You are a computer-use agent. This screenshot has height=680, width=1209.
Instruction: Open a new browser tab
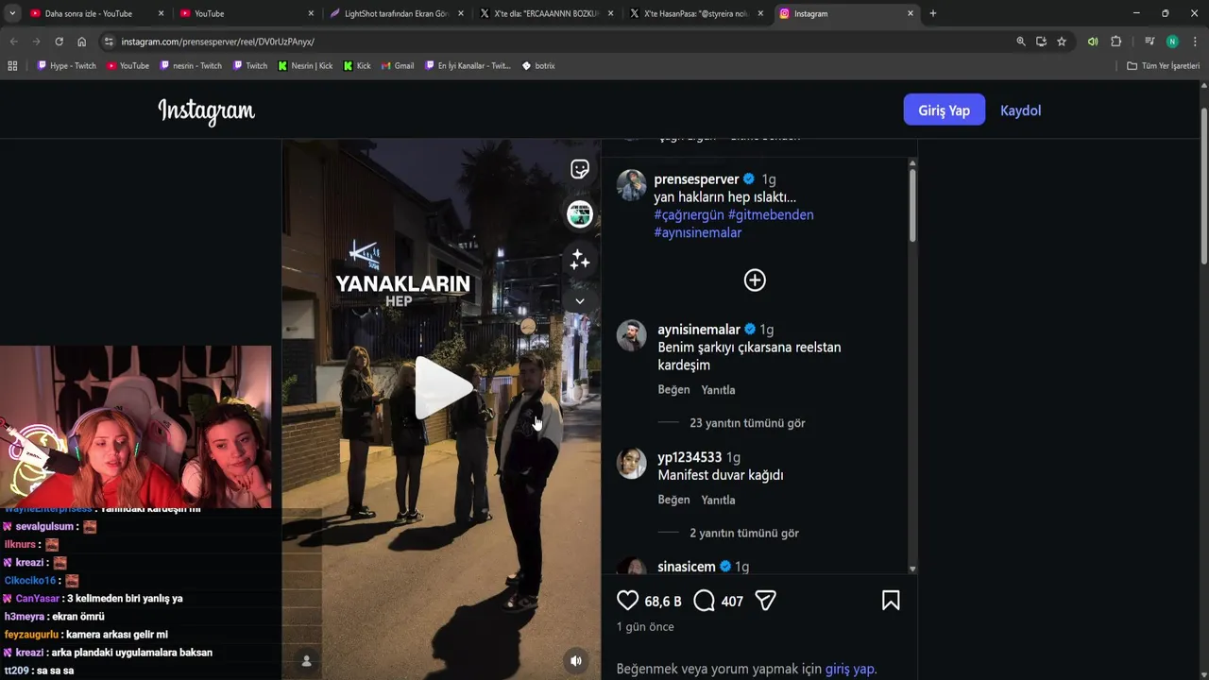(933, 13)
